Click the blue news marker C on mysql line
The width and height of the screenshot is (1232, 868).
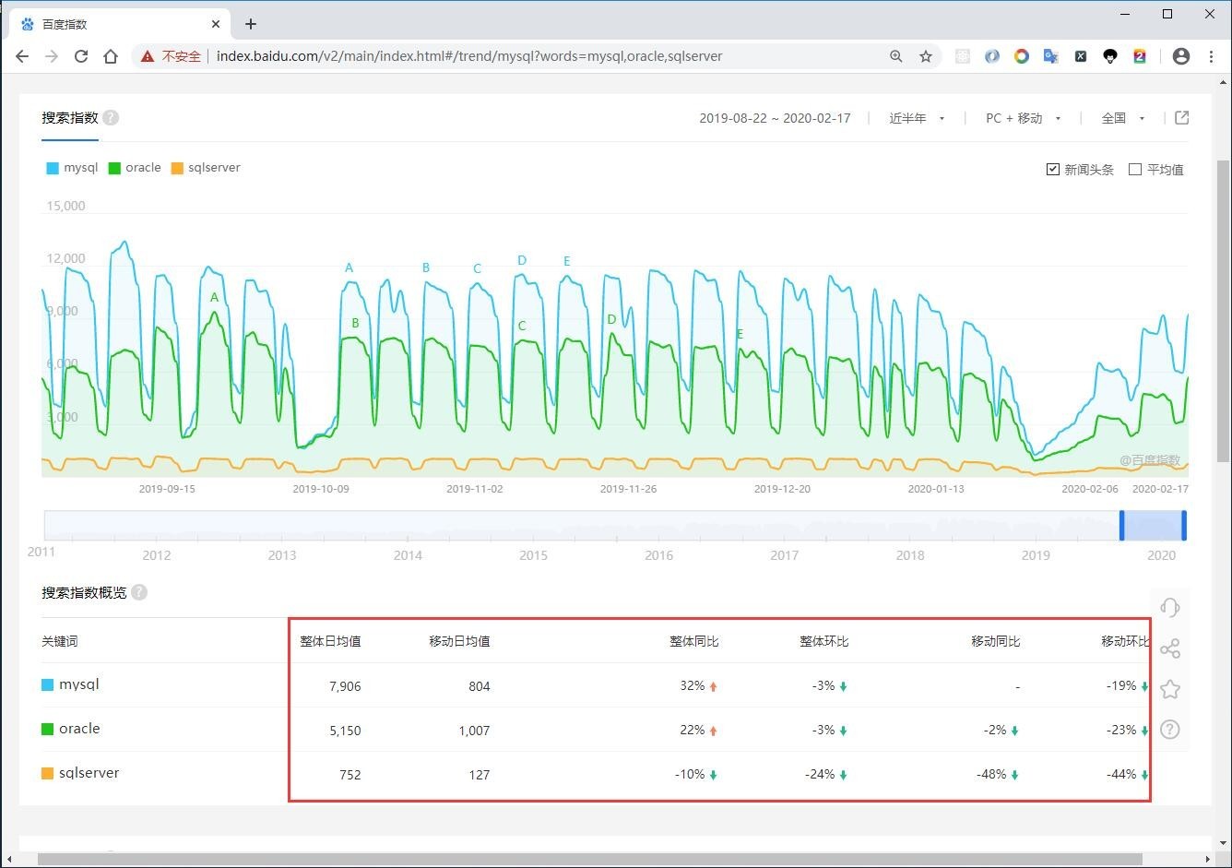[x=478, y=269]
